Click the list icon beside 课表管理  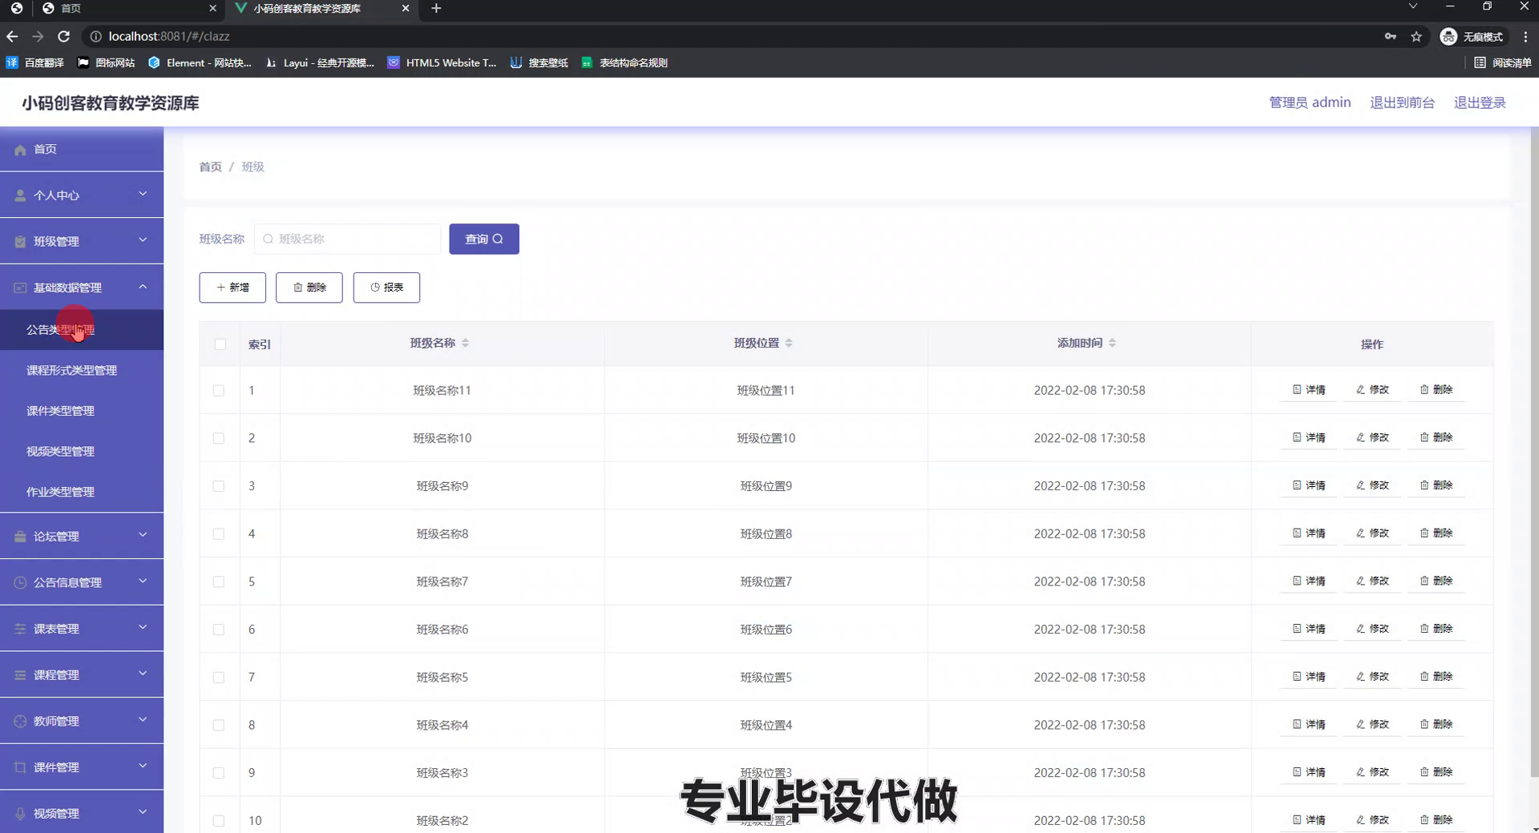pos(20,630)
